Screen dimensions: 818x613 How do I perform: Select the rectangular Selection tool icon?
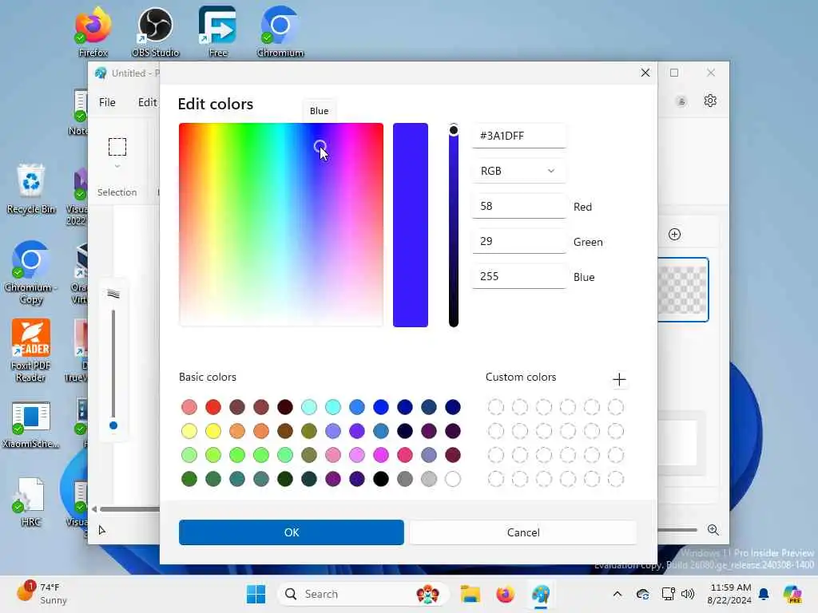pyautogui.click(x=117, y=147)
